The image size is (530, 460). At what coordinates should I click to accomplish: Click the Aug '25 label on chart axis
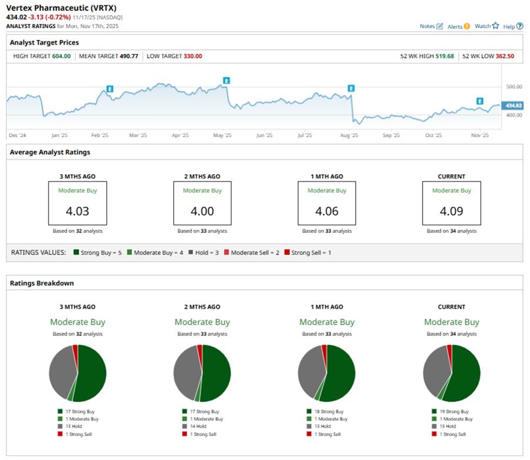point(349,135)
